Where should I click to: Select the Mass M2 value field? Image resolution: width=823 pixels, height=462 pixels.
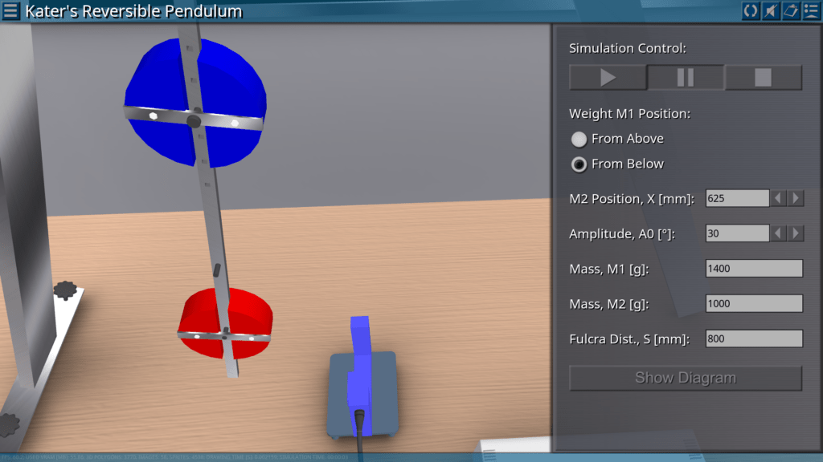[x=754, y=304]
